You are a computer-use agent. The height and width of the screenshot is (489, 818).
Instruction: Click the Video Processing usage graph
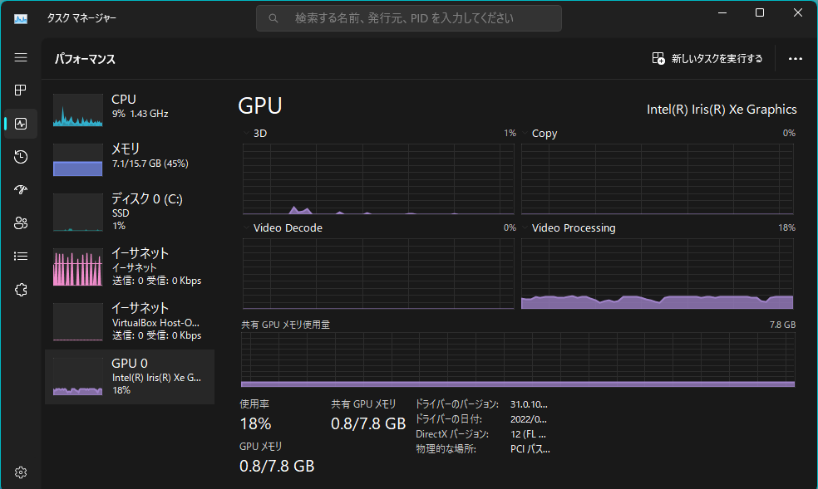(658, 274)
